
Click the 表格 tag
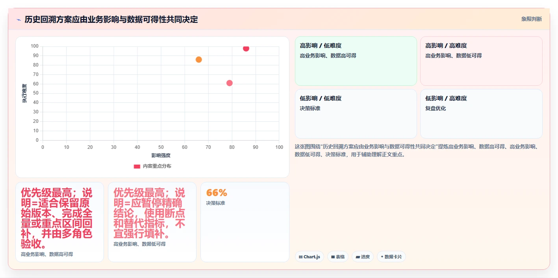(x=338, y=257)
